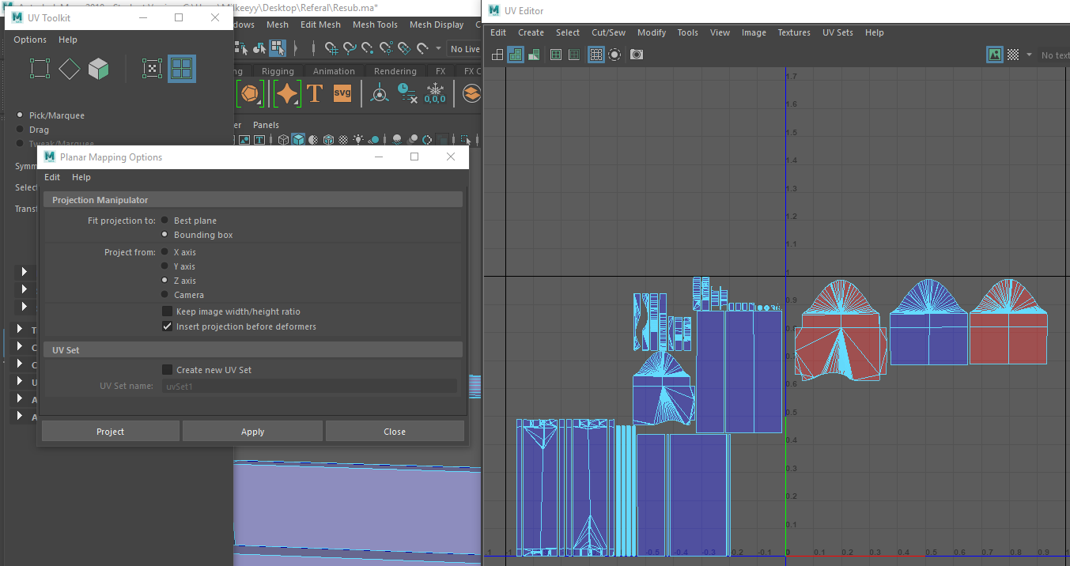The image size is (1070, 566).
Task: Click the Project button
Action: (x=110, y=432)
